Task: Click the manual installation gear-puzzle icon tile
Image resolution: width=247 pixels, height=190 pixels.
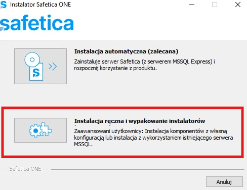Action: click(x=40, y=130)
